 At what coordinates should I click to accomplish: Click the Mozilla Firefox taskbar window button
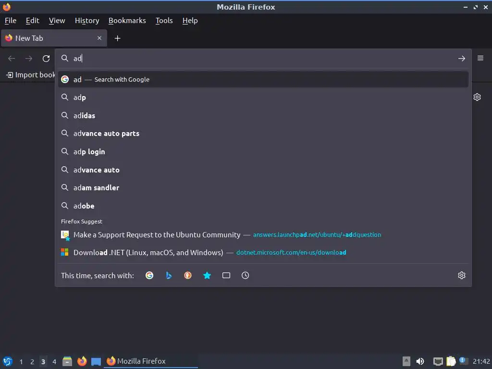(151, 361)
